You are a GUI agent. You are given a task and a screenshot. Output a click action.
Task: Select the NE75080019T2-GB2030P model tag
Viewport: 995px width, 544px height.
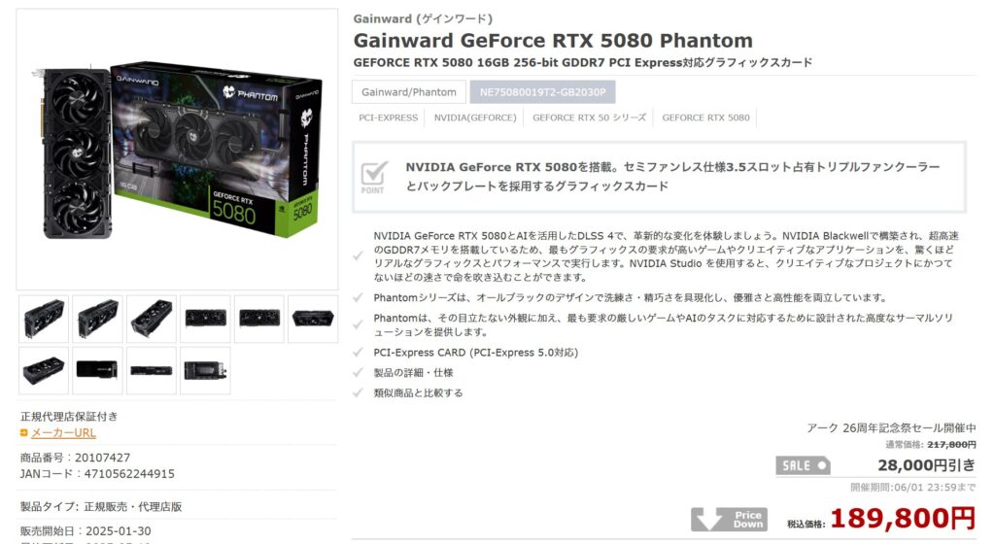click(542, 92)
